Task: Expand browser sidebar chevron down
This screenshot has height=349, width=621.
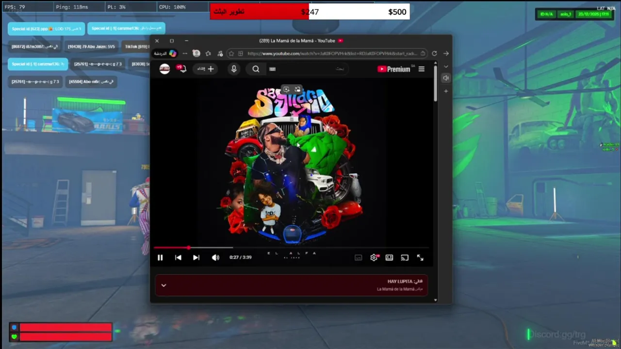Action: click(x=446, y=66)
